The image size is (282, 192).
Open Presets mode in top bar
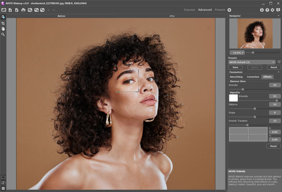coord(220,10)
